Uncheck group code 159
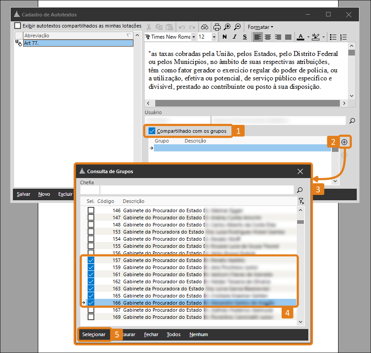The width and height of the screenshot is (371, 353). click(x=91, y=267)
